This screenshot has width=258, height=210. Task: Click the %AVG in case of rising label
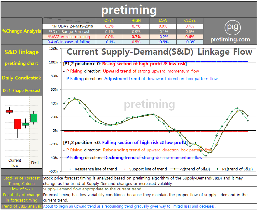pos(69,37)
